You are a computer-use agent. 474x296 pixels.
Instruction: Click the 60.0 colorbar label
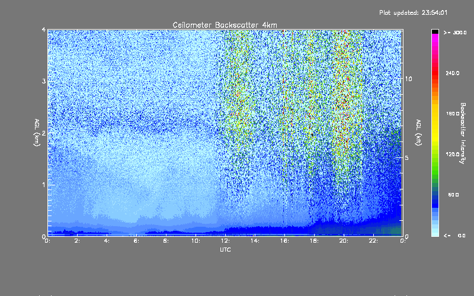click(x=453, y=195)
